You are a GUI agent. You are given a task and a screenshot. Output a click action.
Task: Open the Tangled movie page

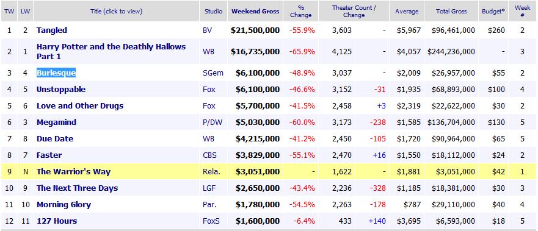pos(52,30)
